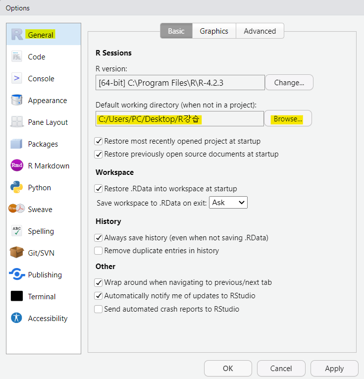Select the Packages category label
This screenshot has height=379, width=364.
click(x=43, y=144)
